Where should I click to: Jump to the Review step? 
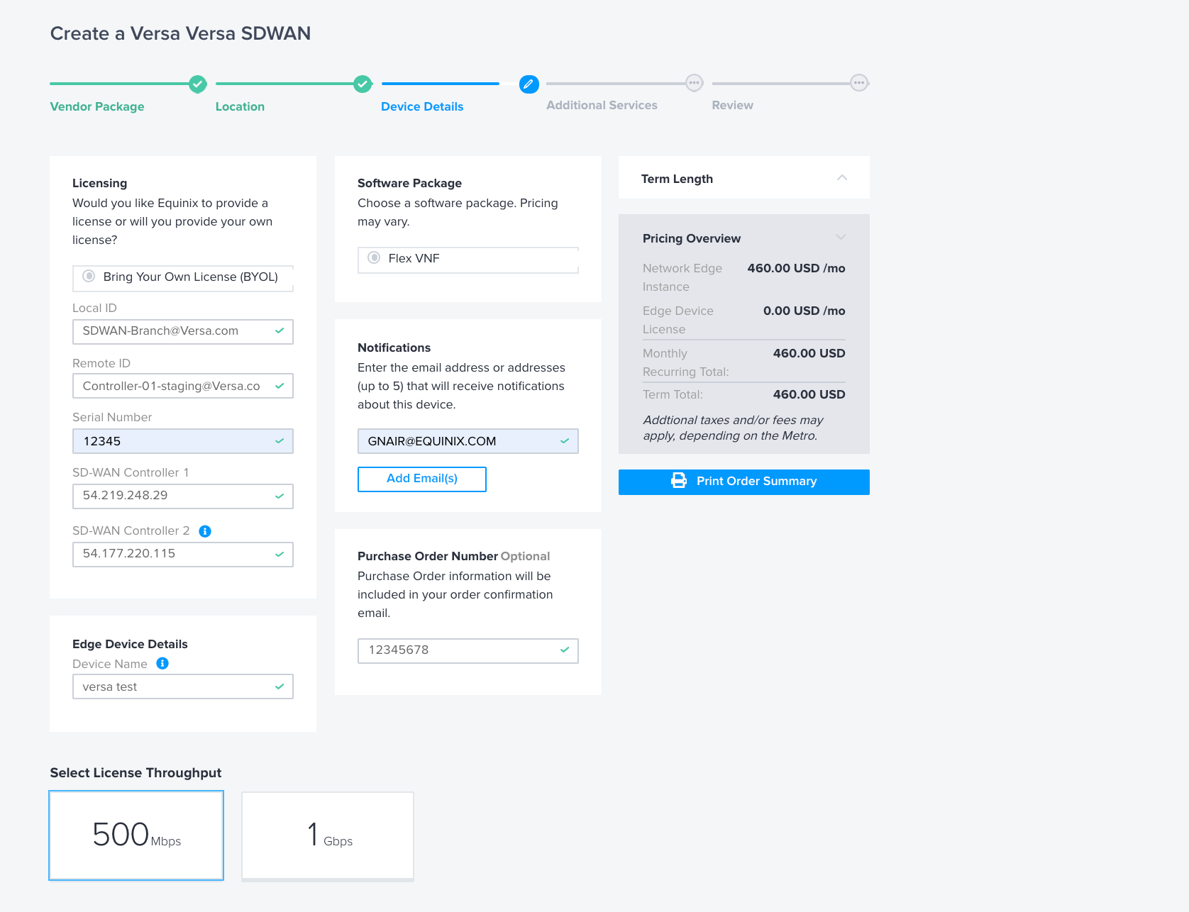(732, 105)
